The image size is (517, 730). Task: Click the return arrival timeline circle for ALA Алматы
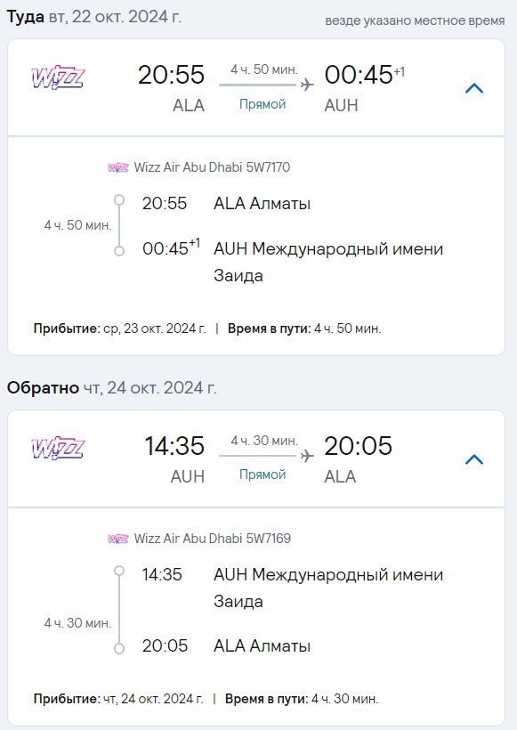point(119,648)
